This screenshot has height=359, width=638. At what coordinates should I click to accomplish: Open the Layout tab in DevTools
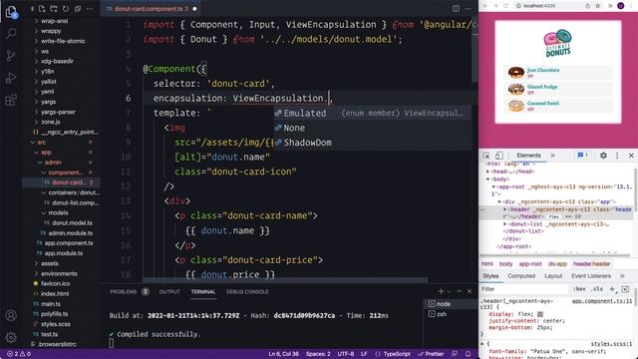click(x=553, y=276)
